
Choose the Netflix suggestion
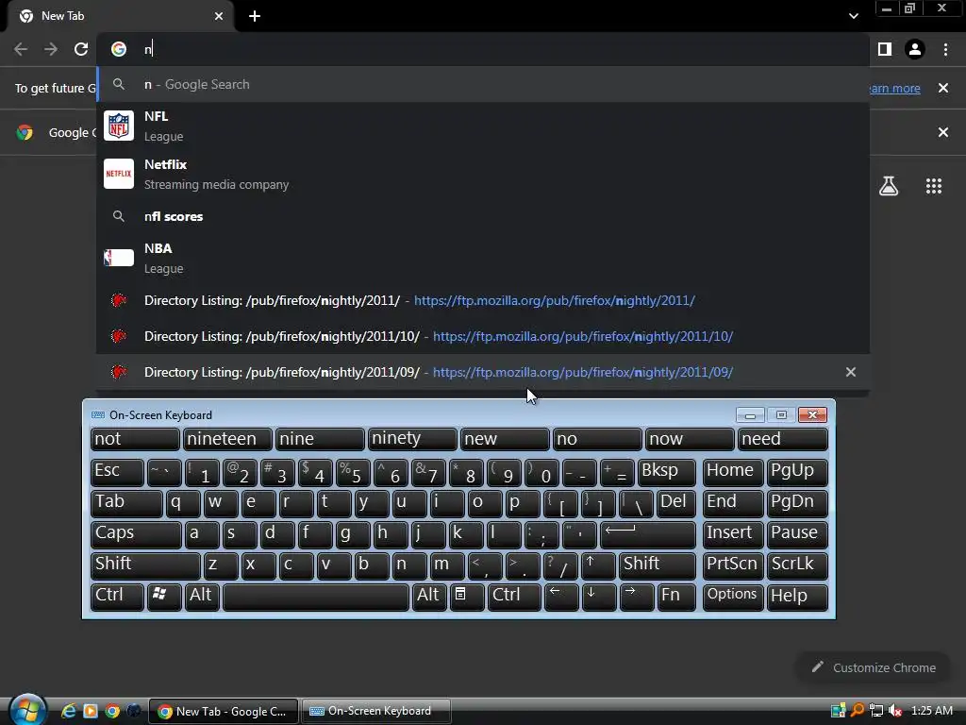(483, 174)
